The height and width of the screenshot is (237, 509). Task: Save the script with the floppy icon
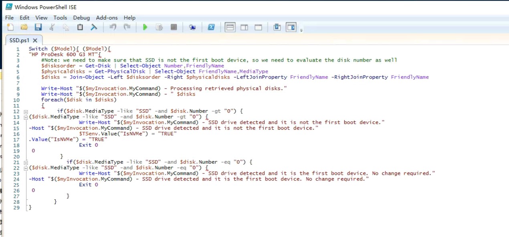pyautogui.click(x=38, y=27)
